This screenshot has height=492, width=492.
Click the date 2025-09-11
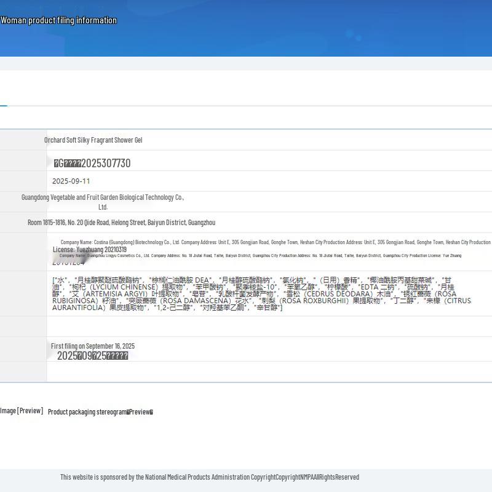(71, 181)
